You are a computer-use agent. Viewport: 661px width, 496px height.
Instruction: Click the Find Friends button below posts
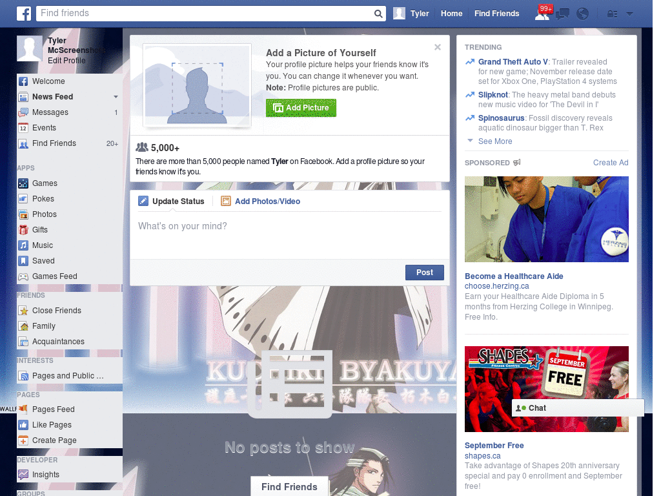pos(289,487)
